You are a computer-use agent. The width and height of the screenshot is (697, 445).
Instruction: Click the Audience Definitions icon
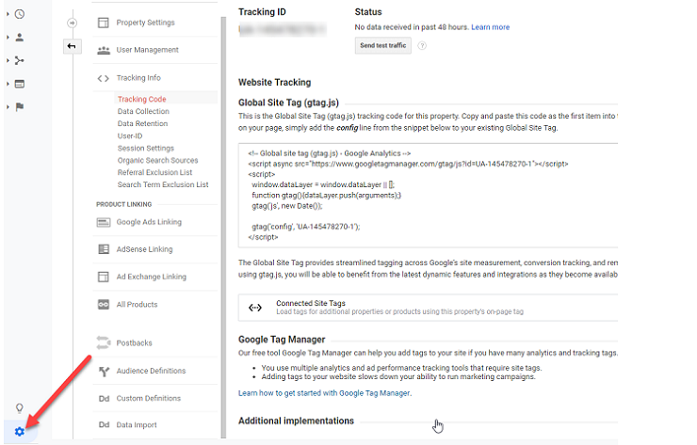coord(104,372)
